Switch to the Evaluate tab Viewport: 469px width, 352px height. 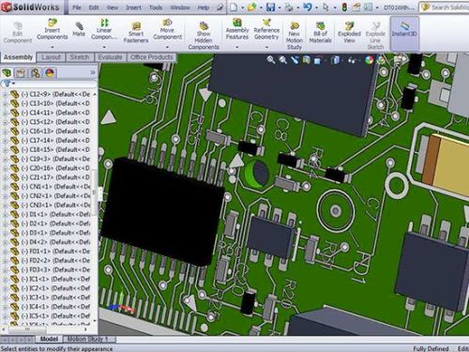click(110, 57)
